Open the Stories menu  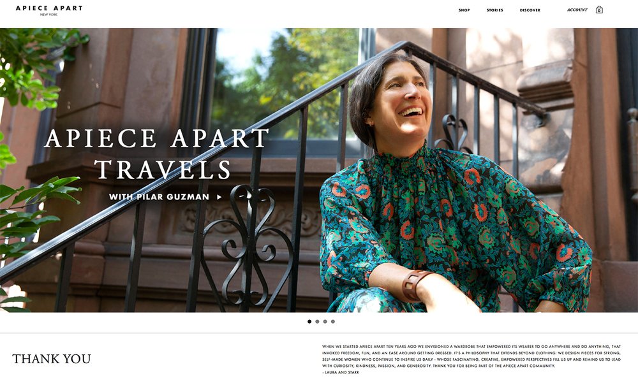(495, 10)
